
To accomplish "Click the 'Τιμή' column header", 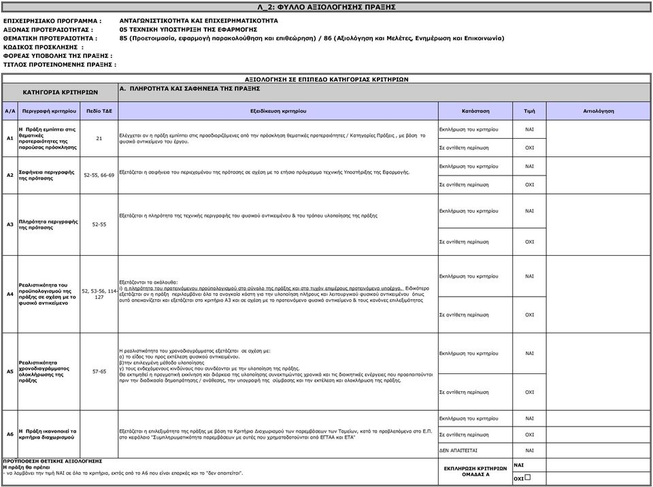I will coord(529,112).
